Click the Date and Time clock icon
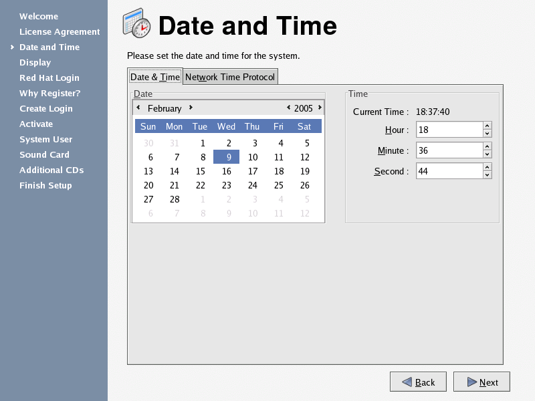 pos(137,24)
